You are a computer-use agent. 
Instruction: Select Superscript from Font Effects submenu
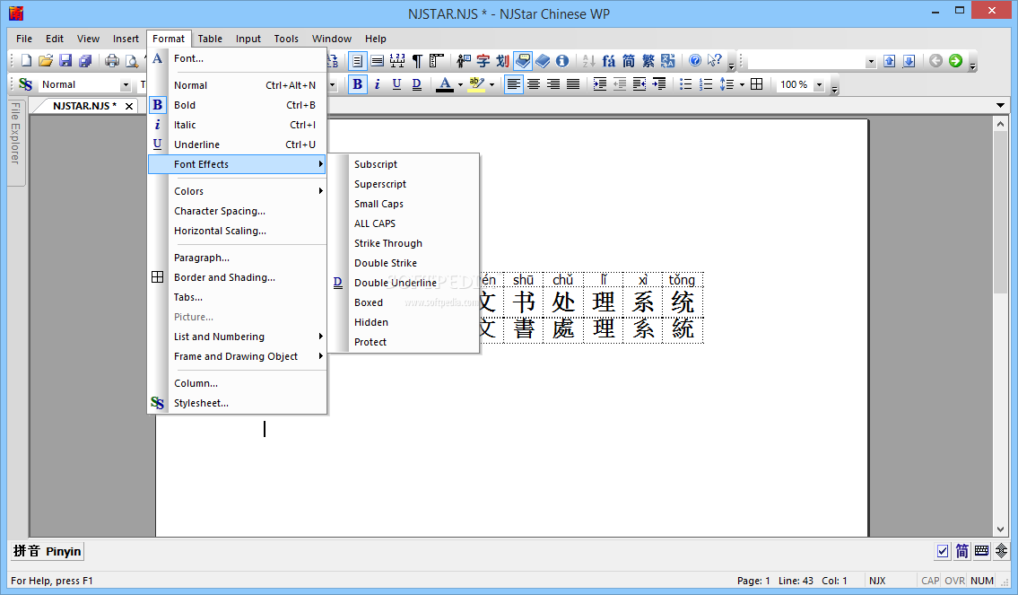(404, 184)
